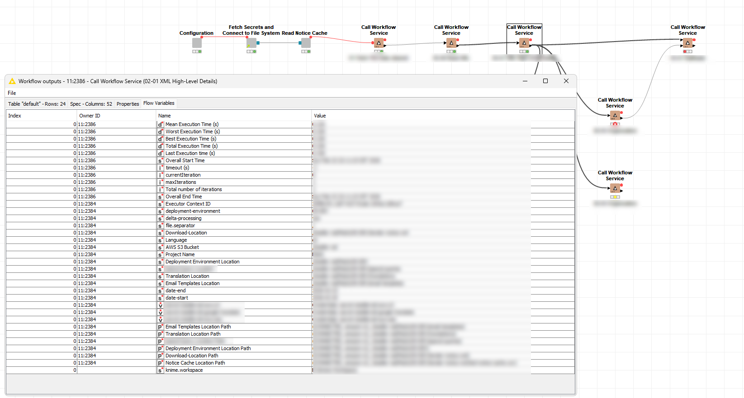Image resolution: width=744 pixels, height=398 pixels.
Task: Select the Fetch Secrets and Connect node
Action: pyautogui.click(x=251, y=43)
